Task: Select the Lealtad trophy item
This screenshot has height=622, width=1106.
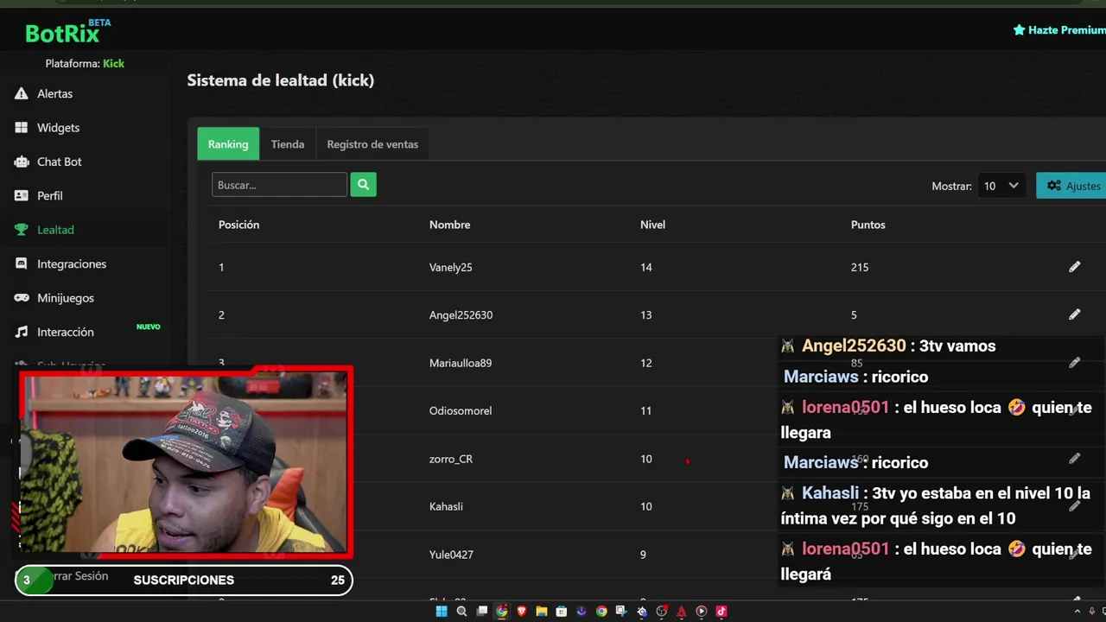Action: 44,230
